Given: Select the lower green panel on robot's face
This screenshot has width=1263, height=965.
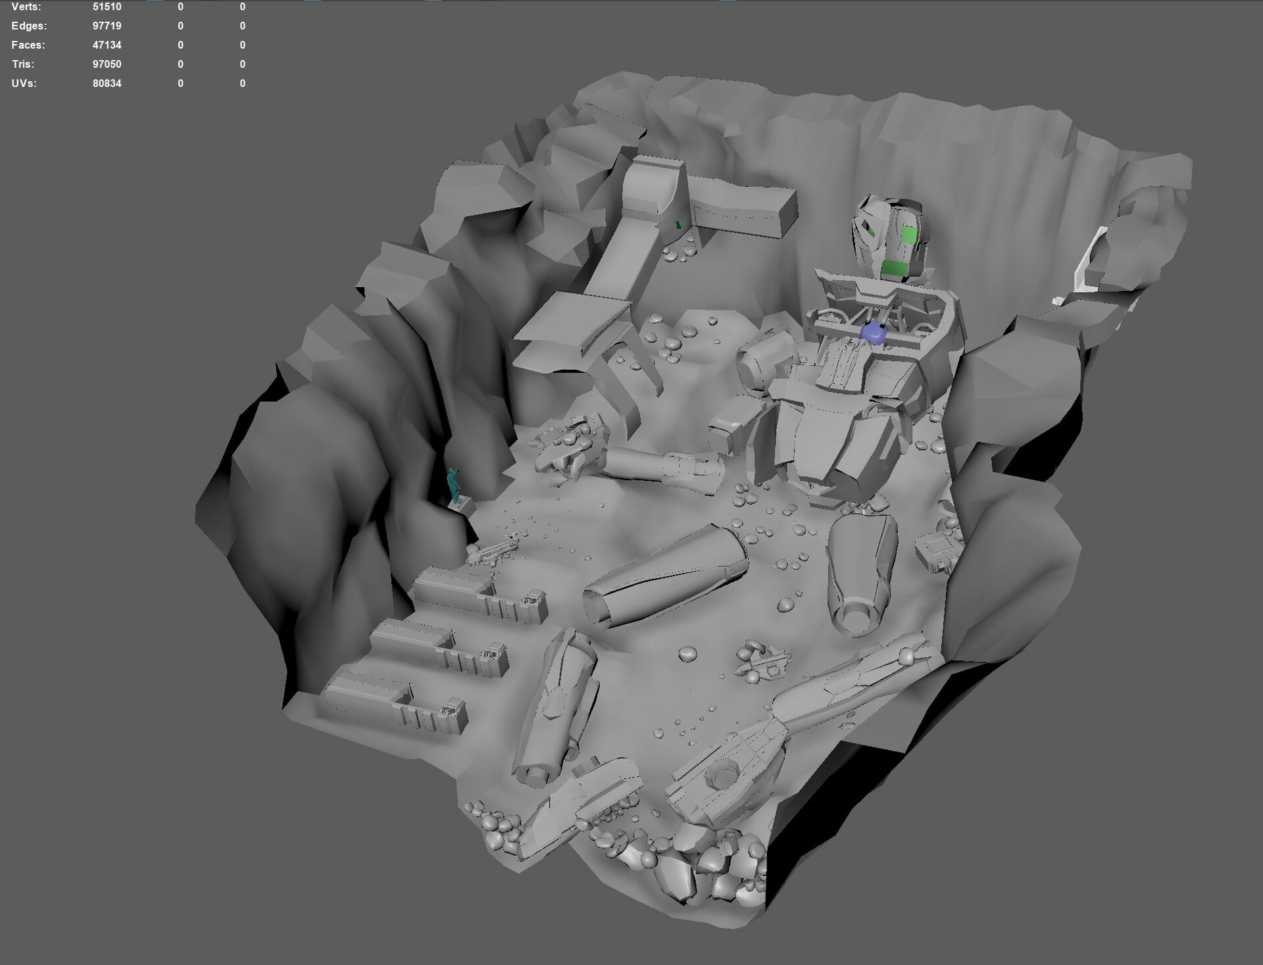Looking at the screenshot, I should point(893,268).
